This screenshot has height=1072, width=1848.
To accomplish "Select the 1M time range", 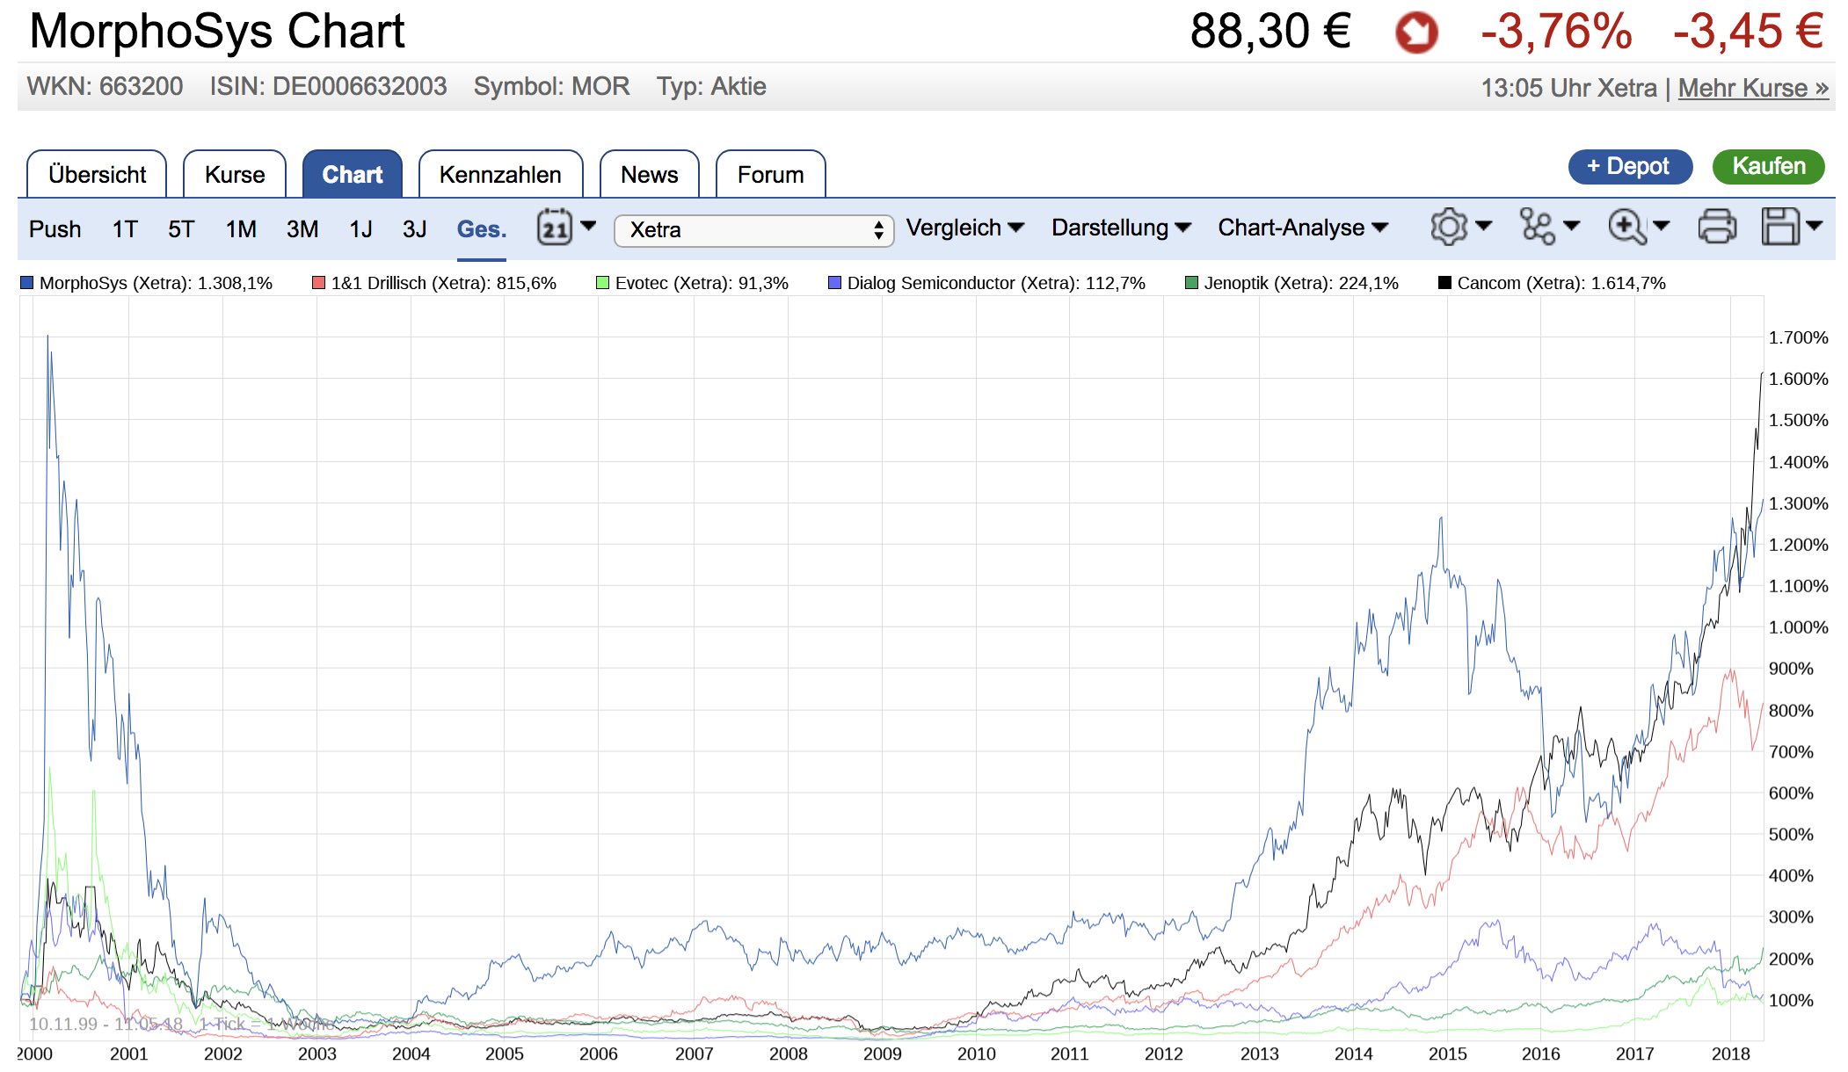I will [241, 229].
